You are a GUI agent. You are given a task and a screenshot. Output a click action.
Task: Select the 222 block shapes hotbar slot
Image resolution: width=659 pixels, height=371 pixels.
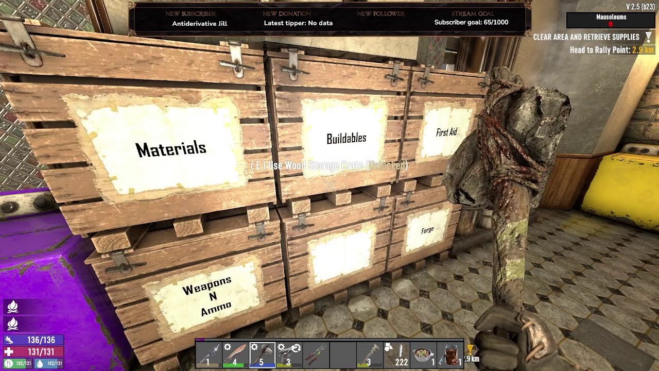click(396, 355)
